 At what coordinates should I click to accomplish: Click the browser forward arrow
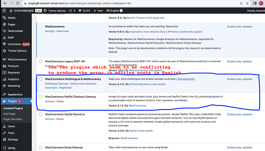pos(11,3)
